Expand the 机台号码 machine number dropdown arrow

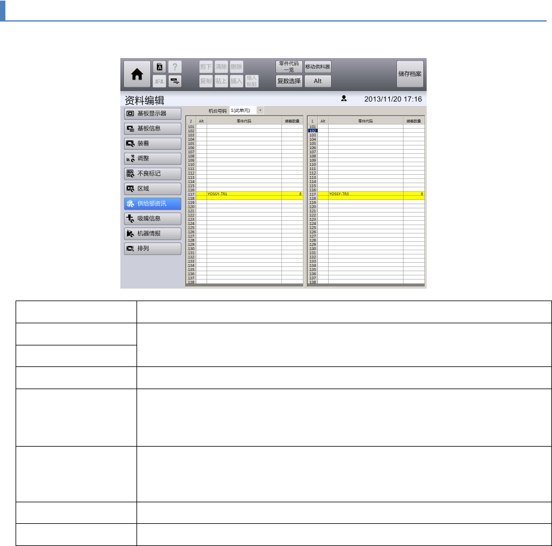point(260,111)
